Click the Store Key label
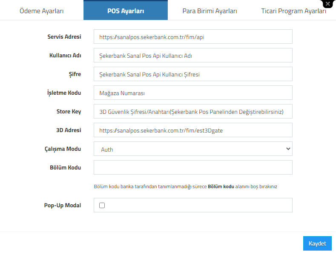336x254 pixels. (69, 111)
